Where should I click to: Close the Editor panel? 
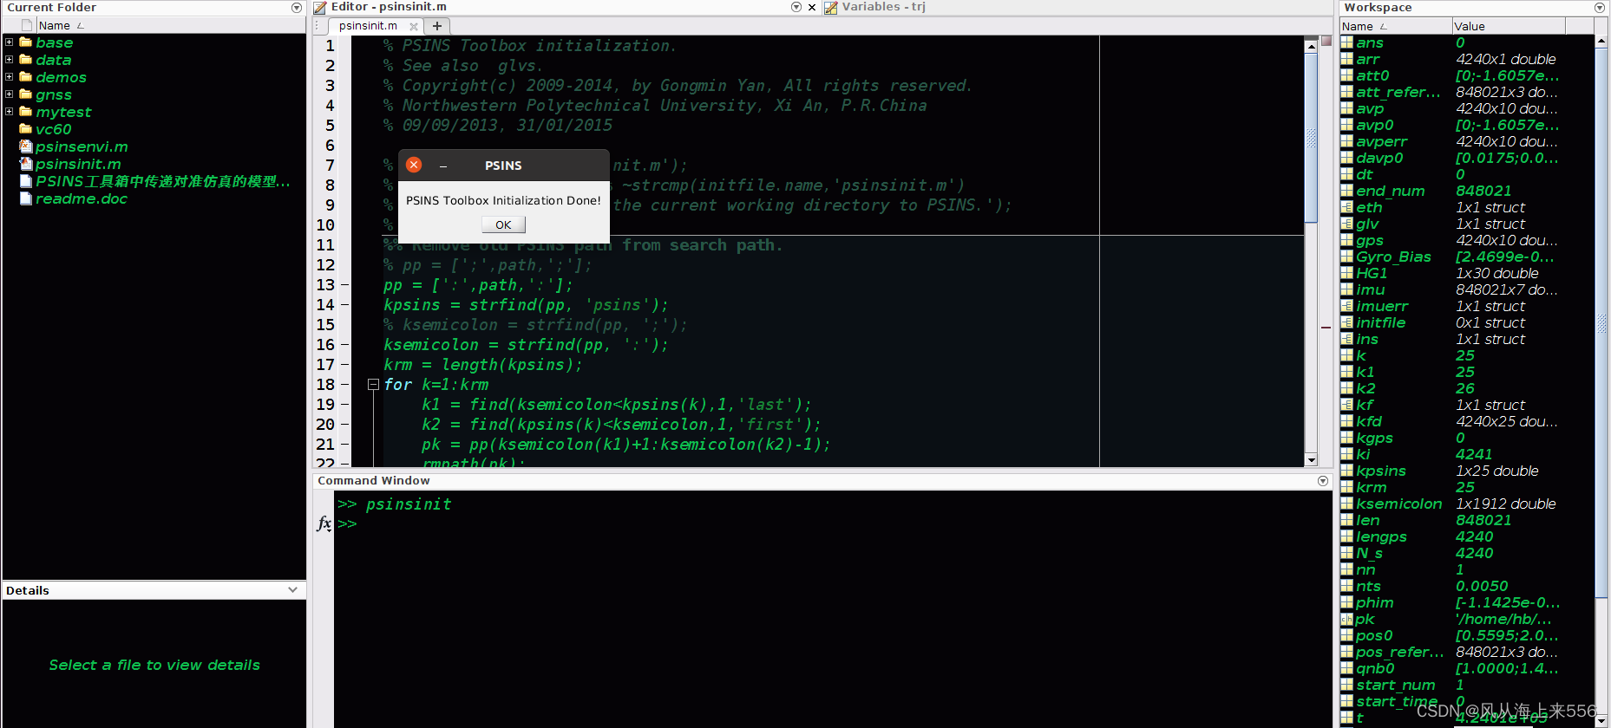pyautogui.click(x=812, y=7)
